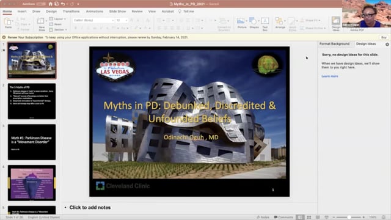Click the zoom percentage value
This screenshot has width=391, height=220.
point(373,218)
